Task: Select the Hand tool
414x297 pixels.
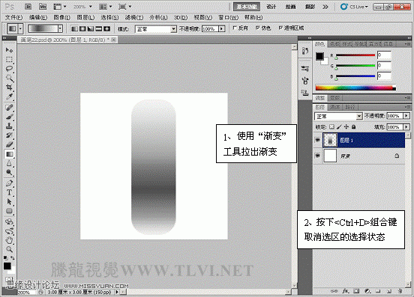Action: [x=9, y=240]
